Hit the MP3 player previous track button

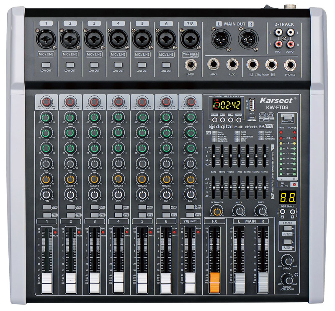[222, 120]
